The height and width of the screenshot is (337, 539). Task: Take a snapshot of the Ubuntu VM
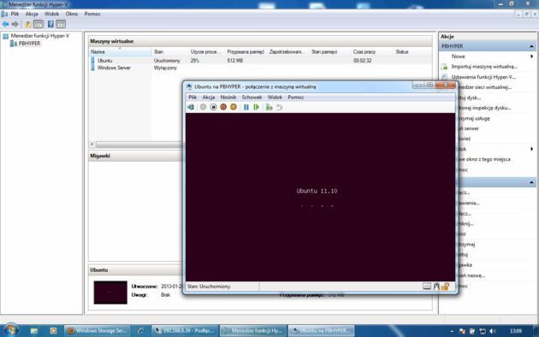click(269, 107)
